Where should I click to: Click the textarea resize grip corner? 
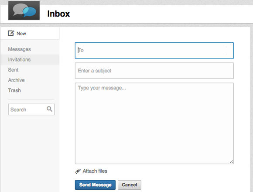[231, 161]
